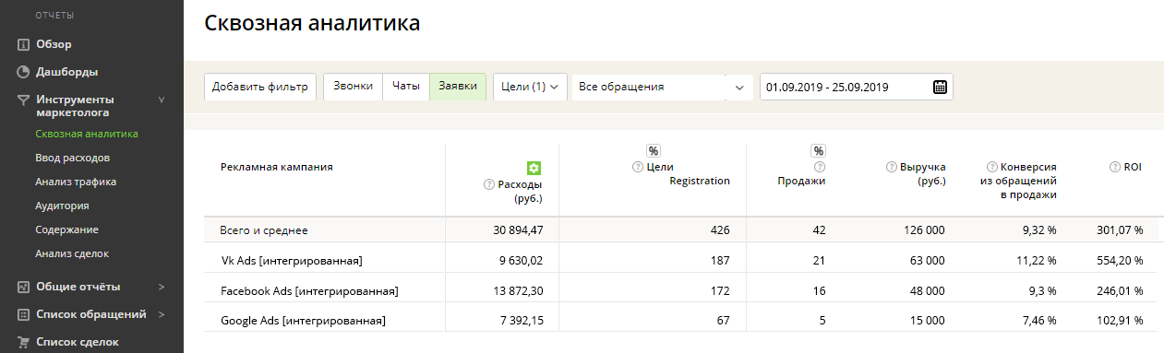The width and height of the screenshot is (1164, 353).
Task: Show help tooltip for Расходы column
Action: tap(489, 184)
